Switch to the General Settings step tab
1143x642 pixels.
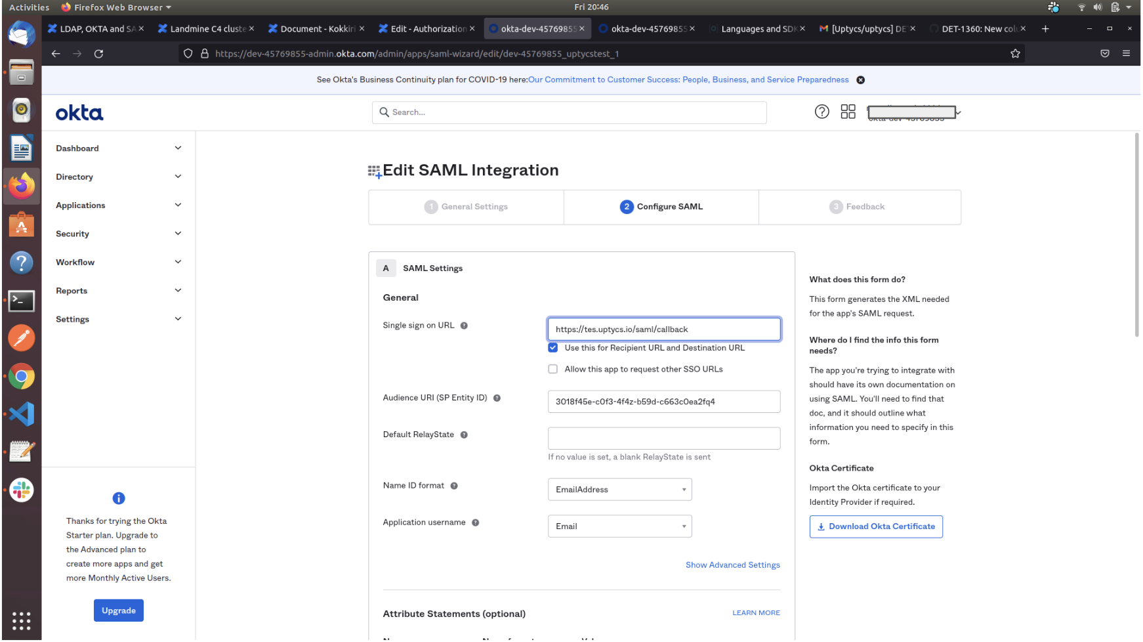(x=467, y=207)
